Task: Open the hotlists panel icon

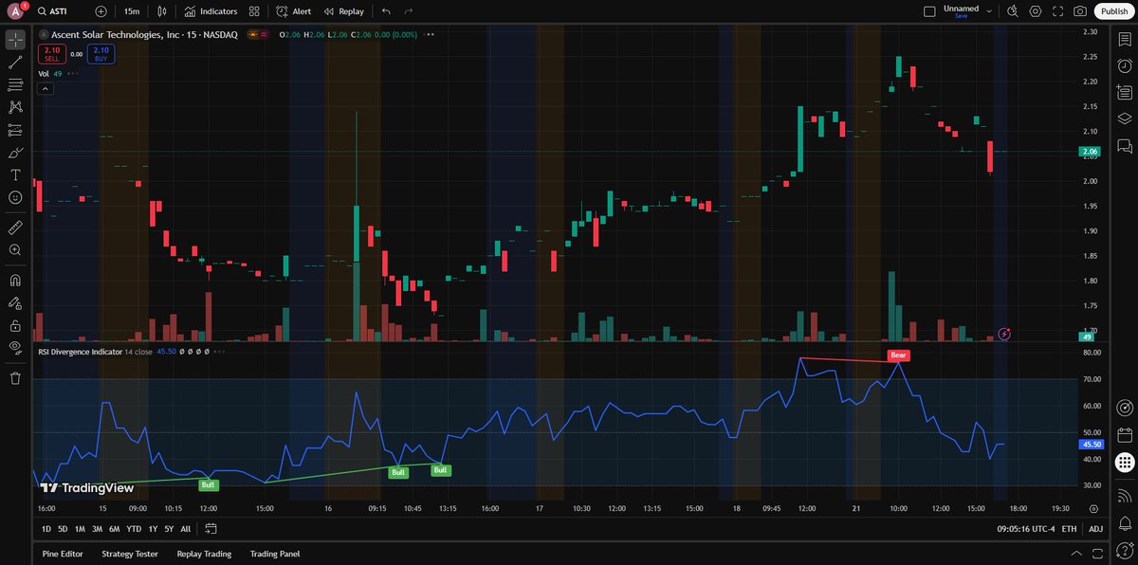Action: 1124,93
